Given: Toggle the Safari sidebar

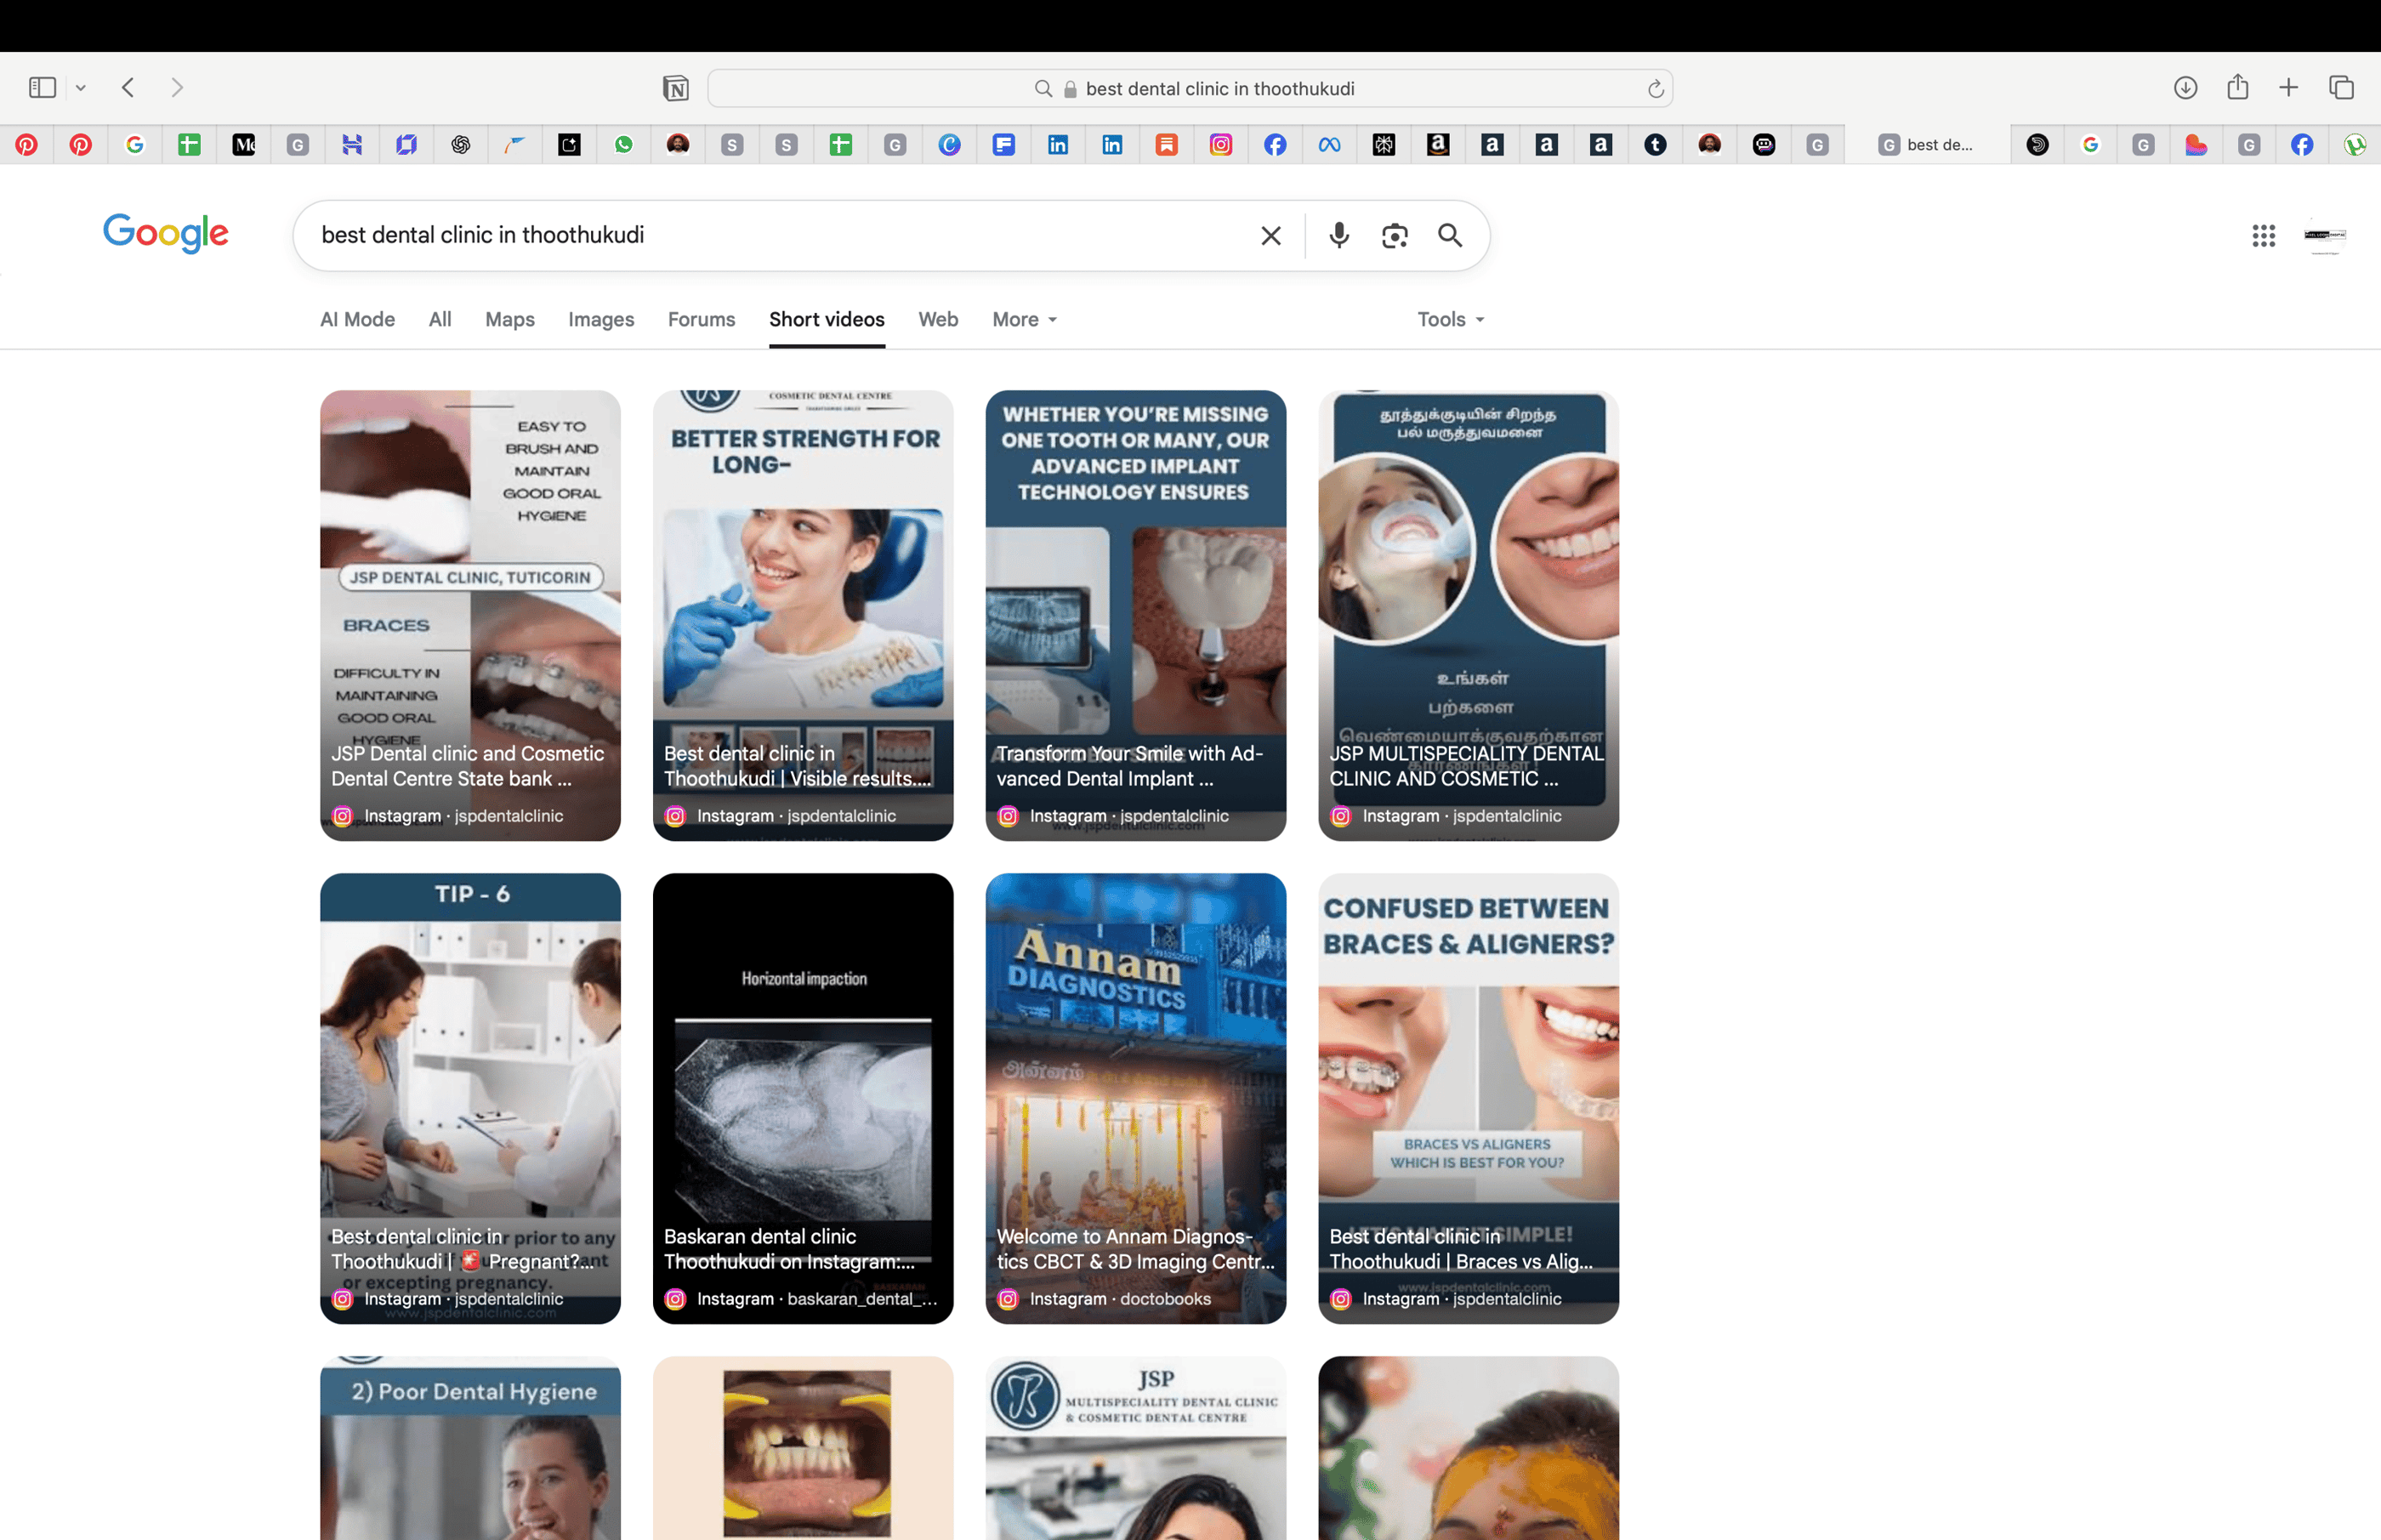Looking at the screenshot, I should [x=41, y=88].
